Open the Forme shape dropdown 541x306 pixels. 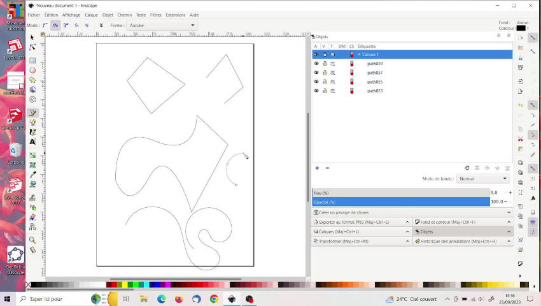coord(162,25)
